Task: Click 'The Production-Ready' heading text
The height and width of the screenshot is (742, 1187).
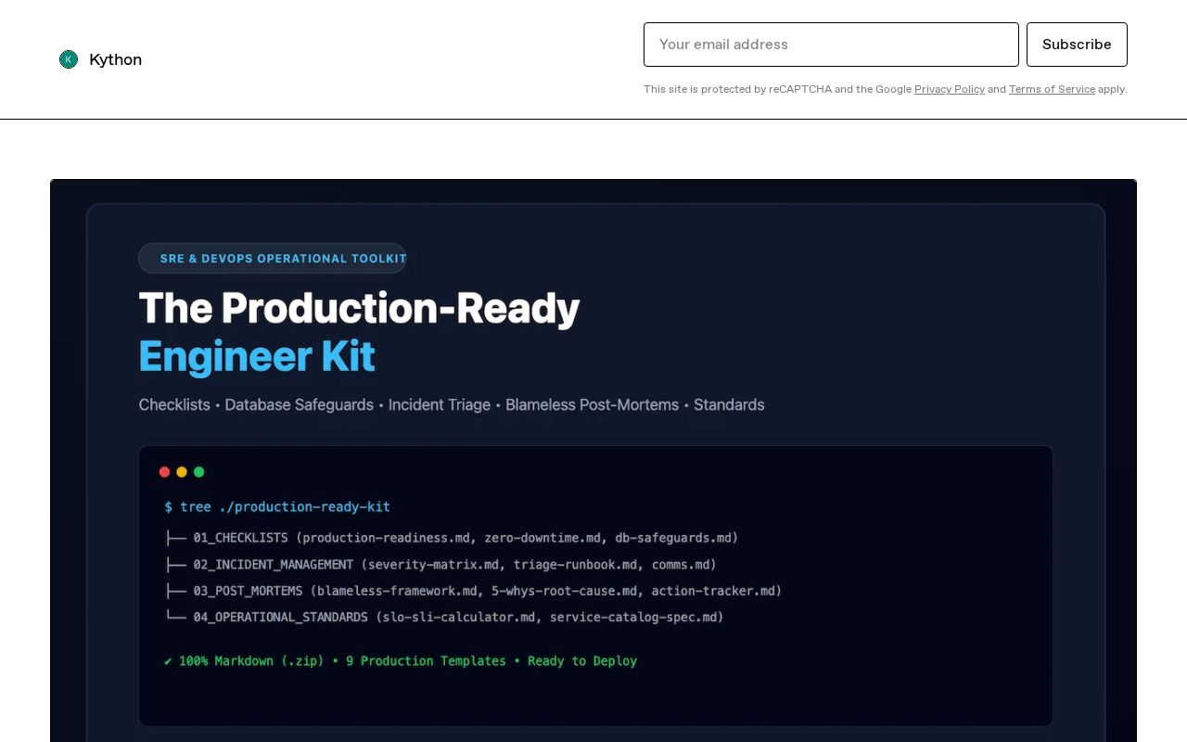Action: (359, 308)
